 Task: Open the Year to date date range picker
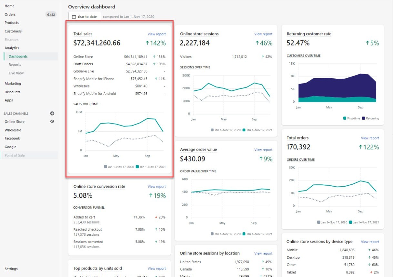85,16
